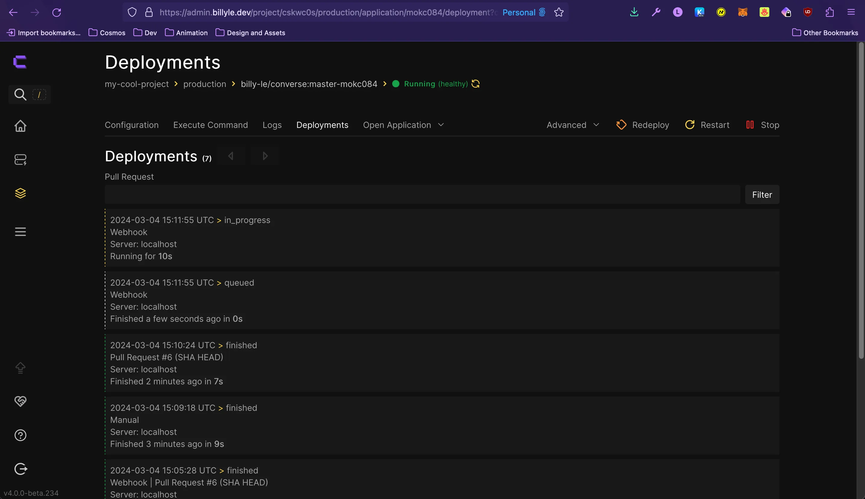Click the Pull Request filter input field
This screenshot has height=499, width=865.
[x=422, y=195]
